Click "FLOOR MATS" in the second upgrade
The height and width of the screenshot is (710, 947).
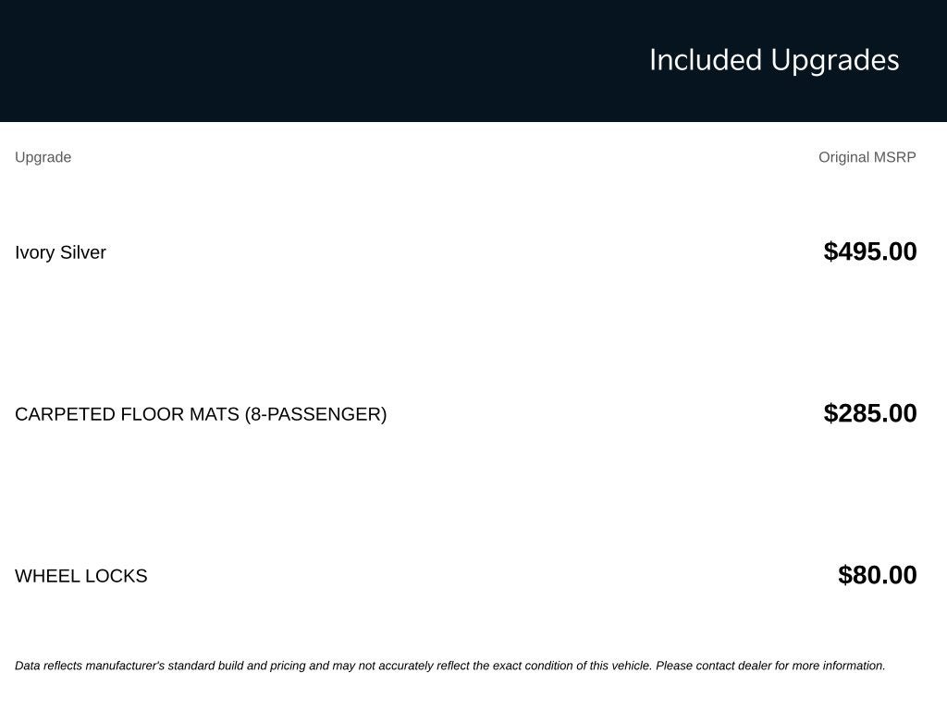(x=180, y=414)
